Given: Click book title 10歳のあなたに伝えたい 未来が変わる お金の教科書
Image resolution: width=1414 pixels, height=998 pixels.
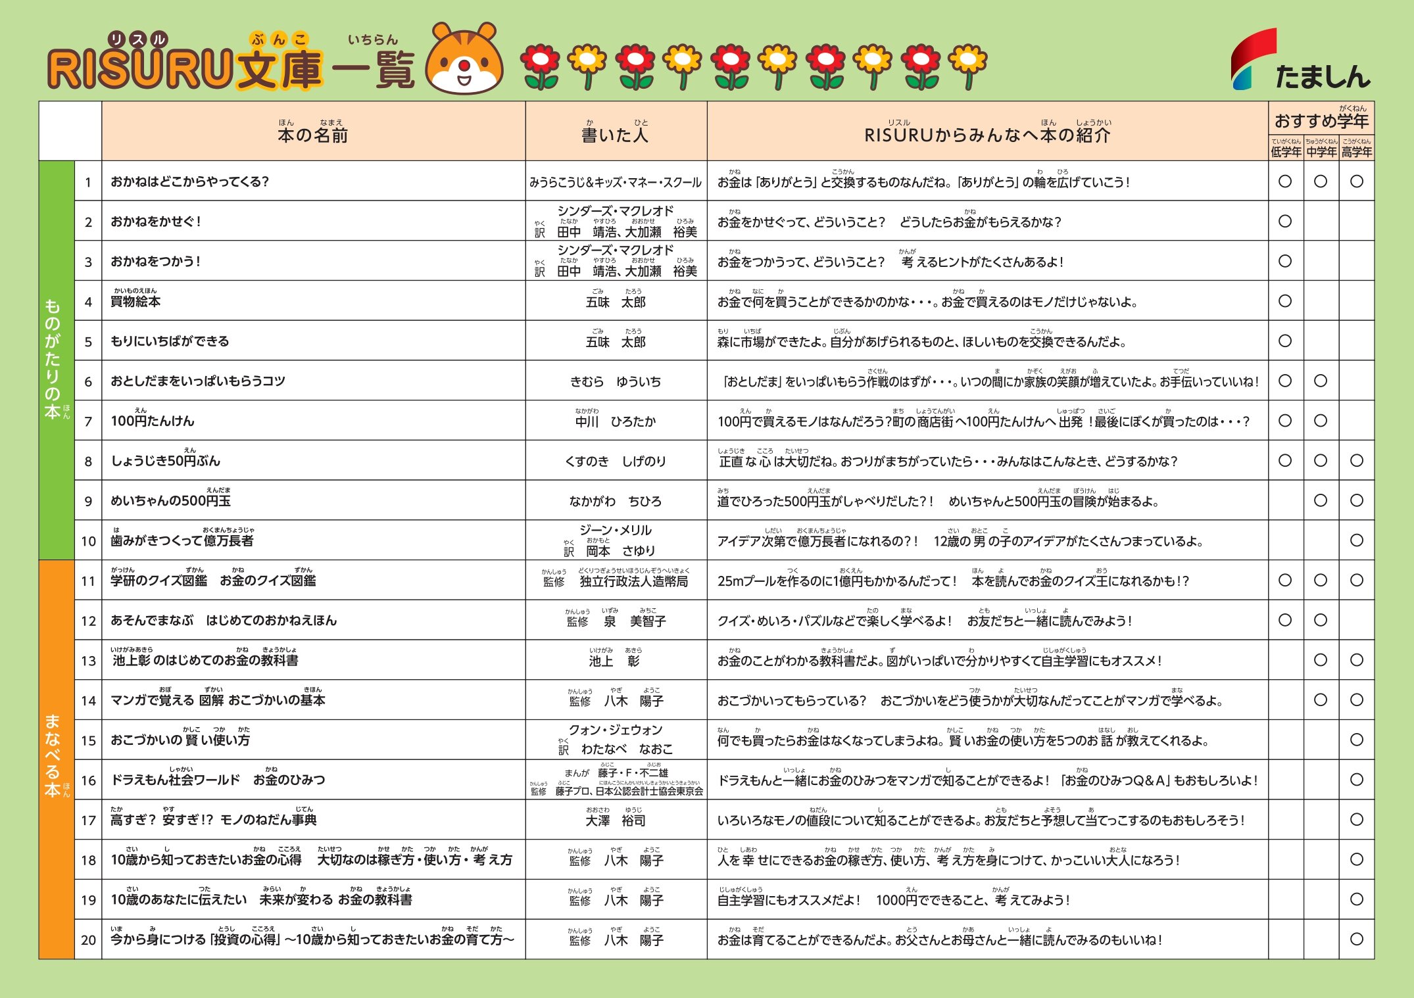Looking at the screenshot, I should (x=261, y=897).
